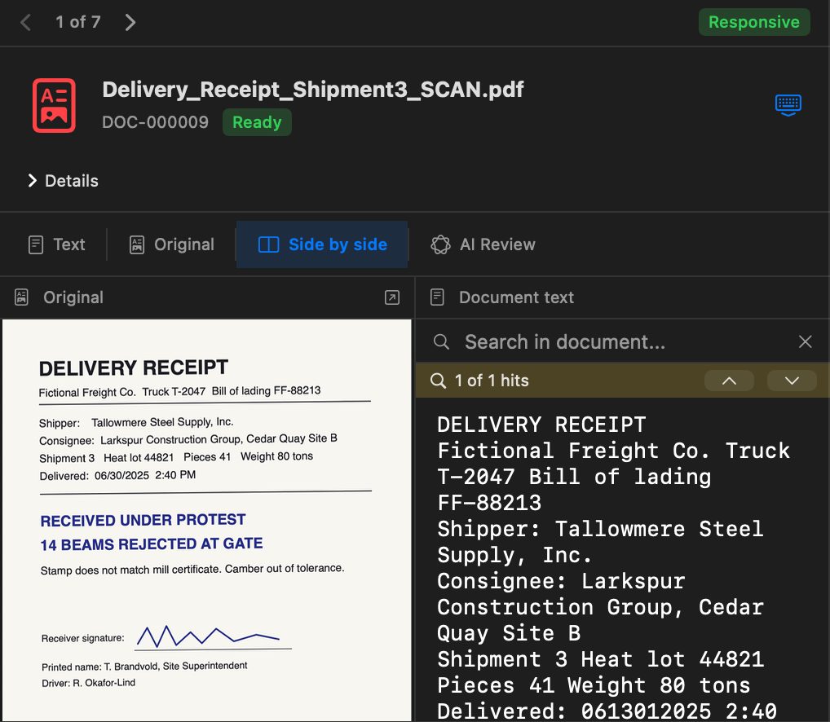Jump to previous search hit
This screenshot has width=830, height=722.
(729, 381)
